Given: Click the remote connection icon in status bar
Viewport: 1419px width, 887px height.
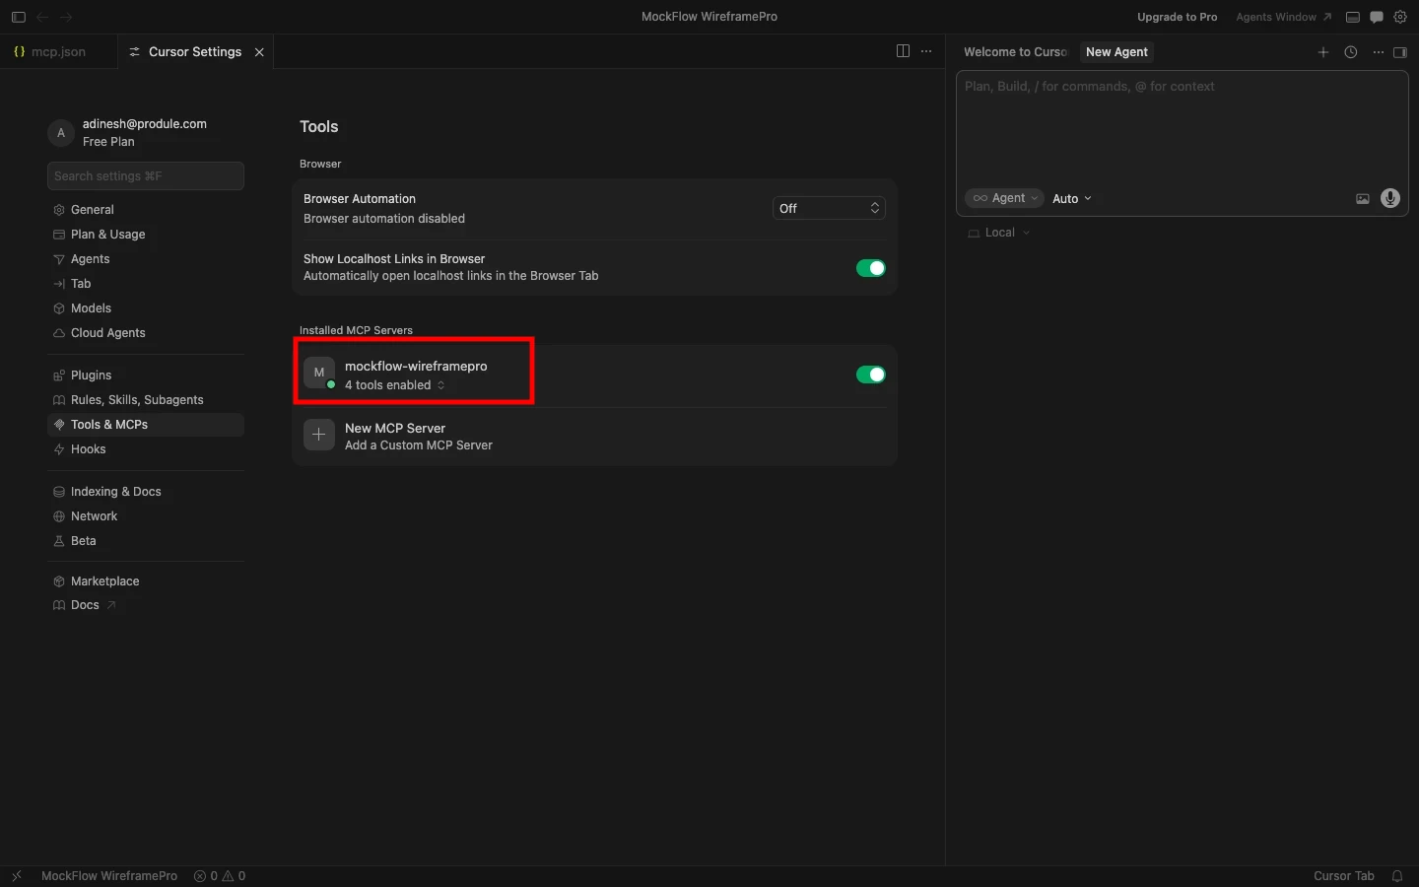Looking at the screenshot, I should [17, 876].
